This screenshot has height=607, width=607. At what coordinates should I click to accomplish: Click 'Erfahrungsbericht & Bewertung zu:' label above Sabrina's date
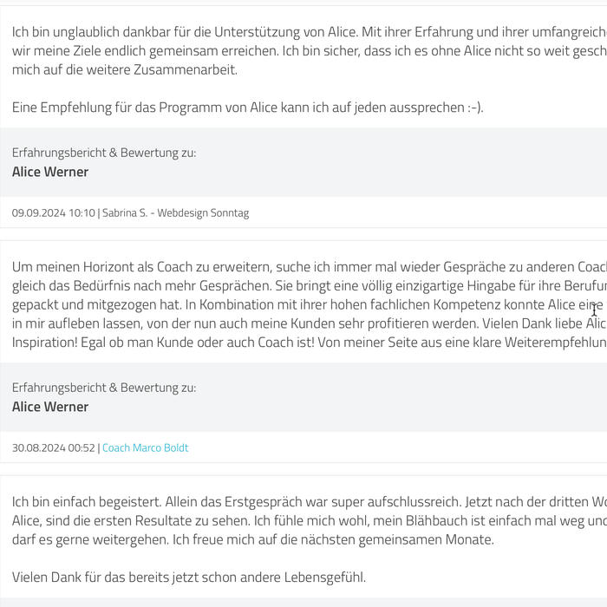click(x=104, y=153)
